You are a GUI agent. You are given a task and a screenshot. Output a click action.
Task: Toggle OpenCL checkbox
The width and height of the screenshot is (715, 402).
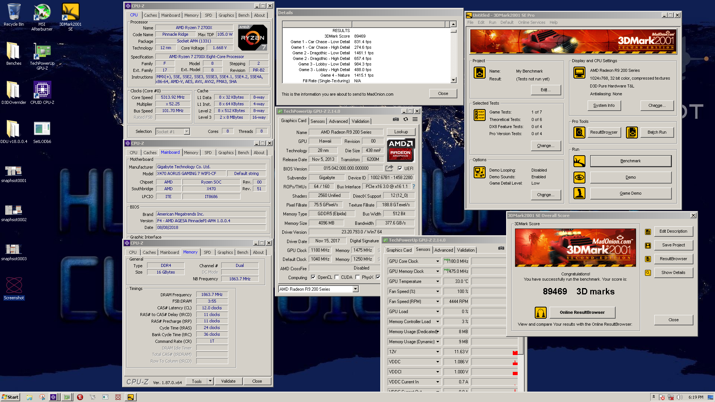(x=313, y=277)
